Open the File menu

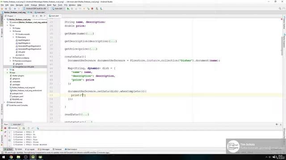point(2,5)
